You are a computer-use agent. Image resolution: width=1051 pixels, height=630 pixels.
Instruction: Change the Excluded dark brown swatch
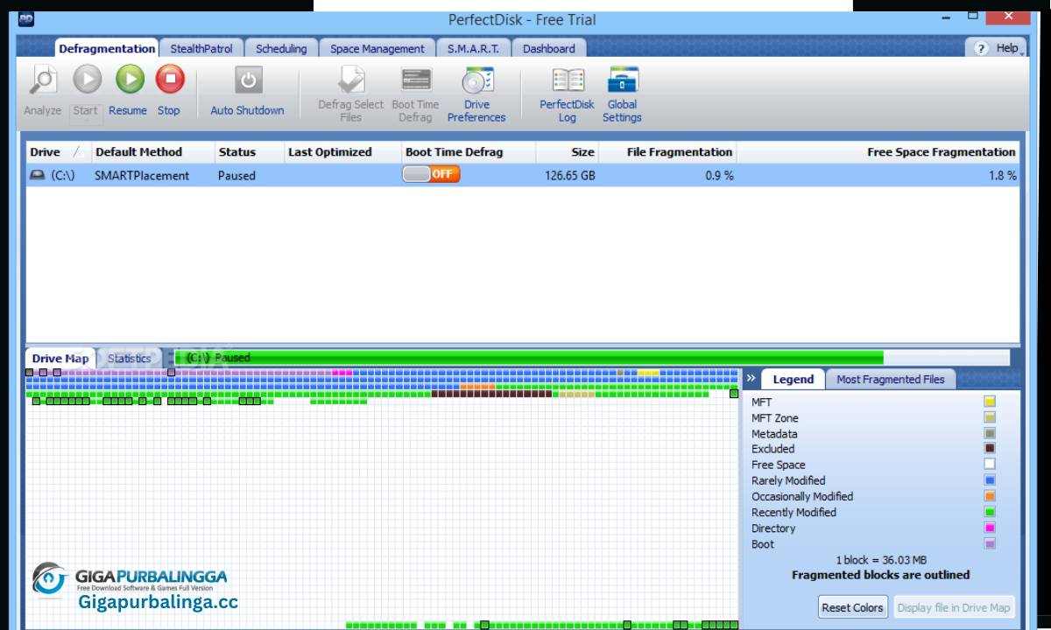990,449
